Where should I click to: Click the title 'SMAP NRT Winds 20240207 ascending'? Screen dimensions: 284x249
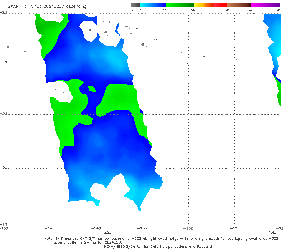click(47, 6)
